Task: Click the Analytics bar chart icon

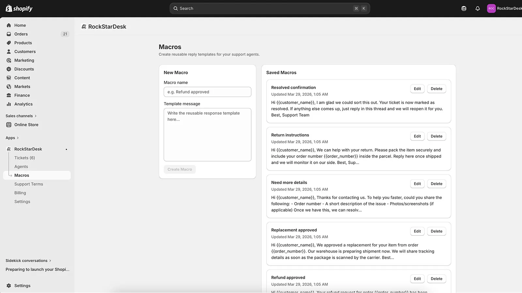Action: [x=9, y=104]
